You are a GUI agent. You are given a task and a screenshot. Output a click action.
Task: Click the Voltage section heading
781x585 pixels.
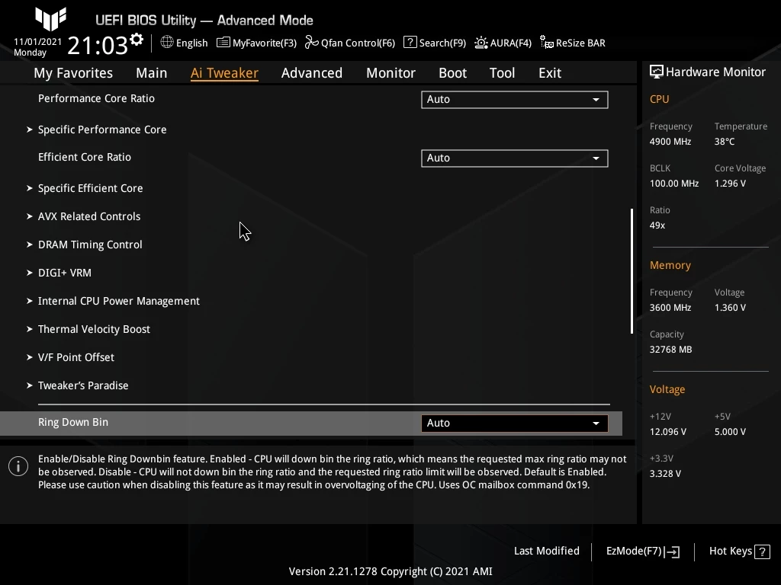(667, 389)
